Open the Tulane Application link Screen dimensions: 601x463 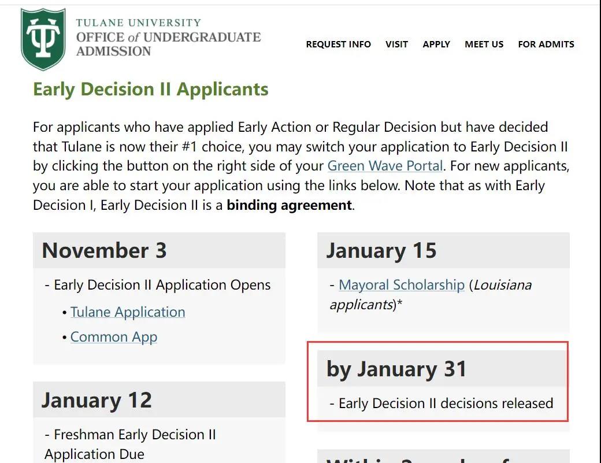[x=128, y=312]
